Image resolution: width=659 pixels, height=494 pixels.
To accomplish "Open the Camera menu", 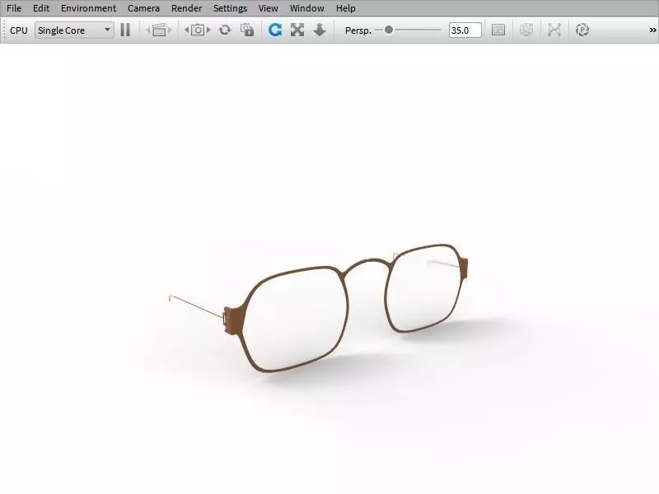I will (x=143, y=8).
